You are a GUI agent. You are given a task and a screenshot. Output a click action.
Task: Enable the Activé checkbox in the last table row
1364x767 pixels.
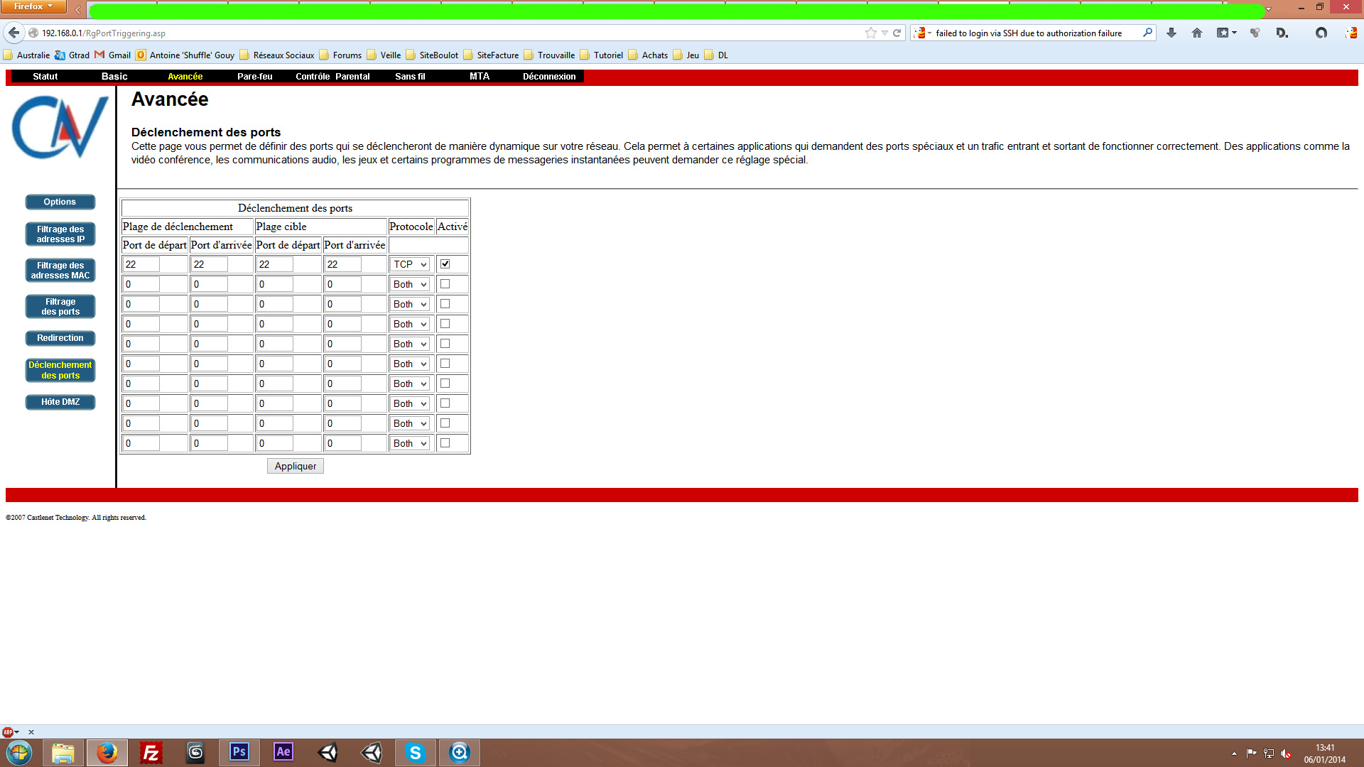445,443
